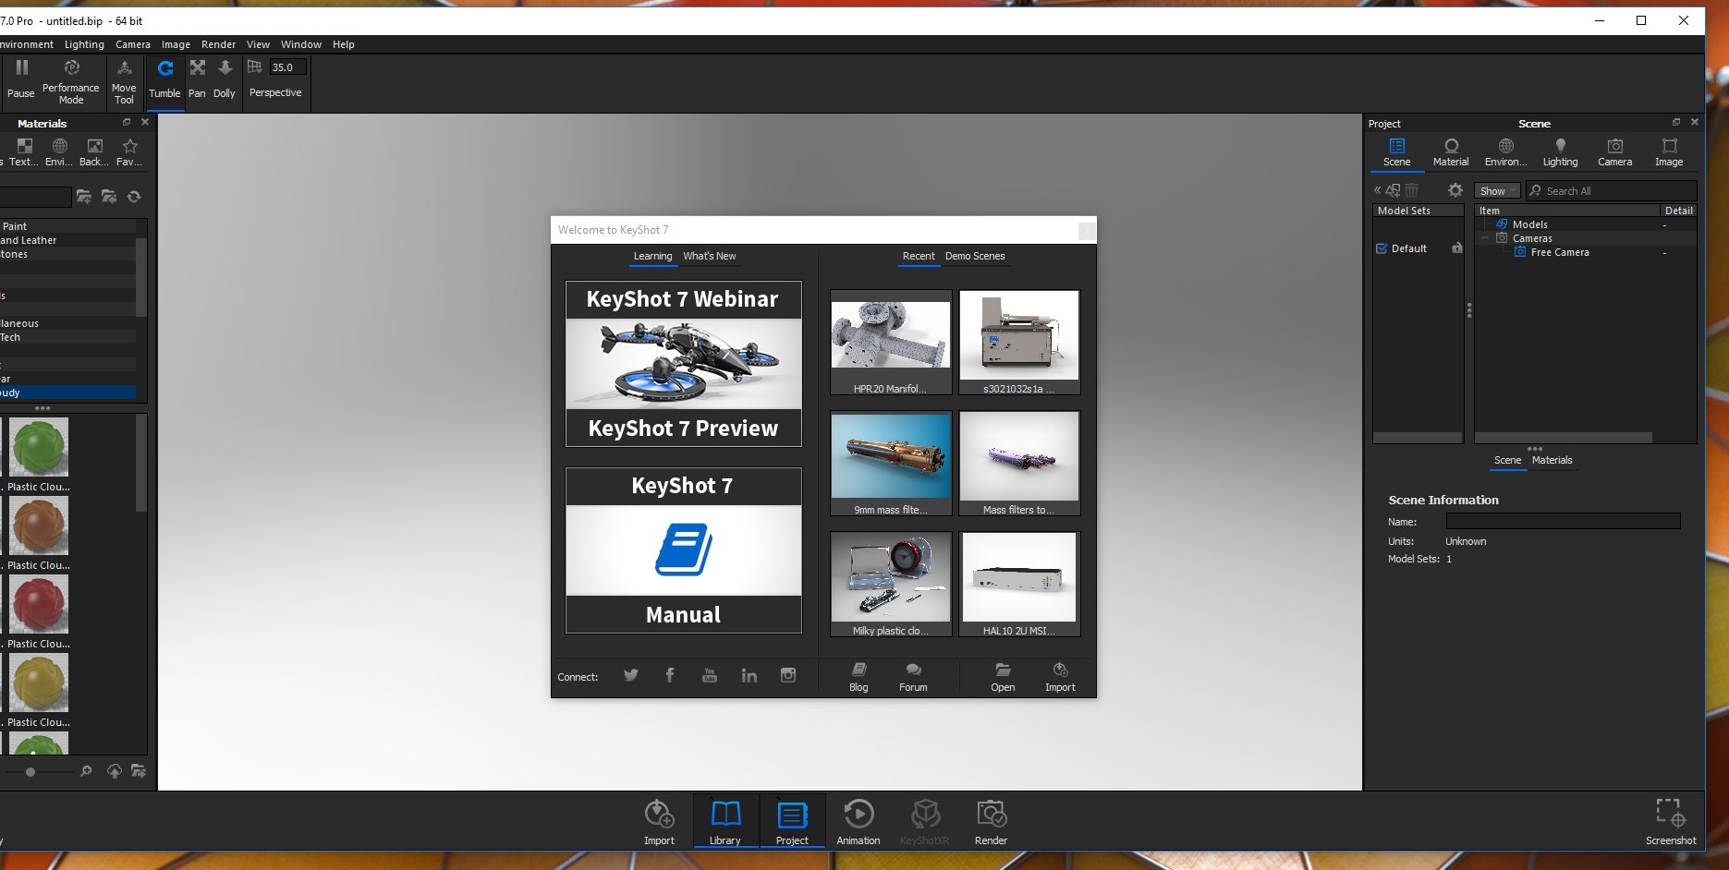The image size is (1729, 870).
Task: Adjust the thumbnail size slider in Materials
Action: tap(30, 771)
